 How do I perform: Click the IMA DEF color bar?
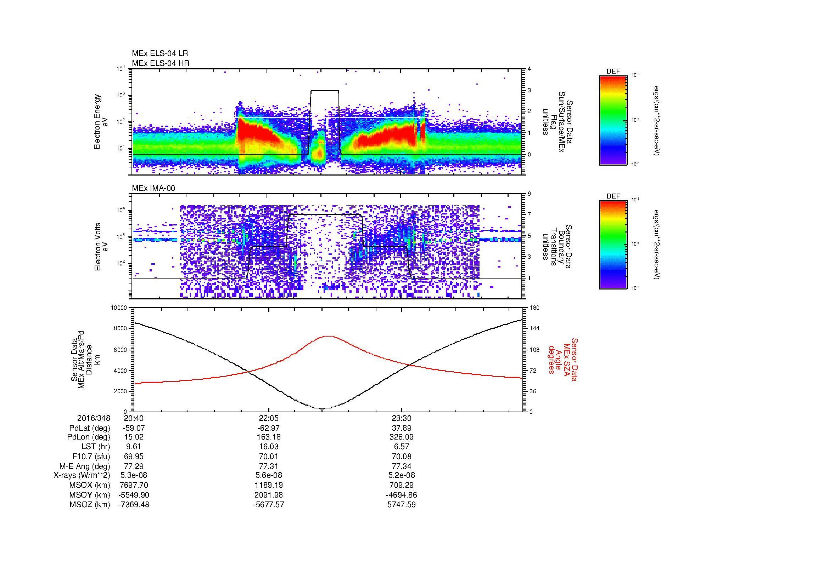coord(613,245)
